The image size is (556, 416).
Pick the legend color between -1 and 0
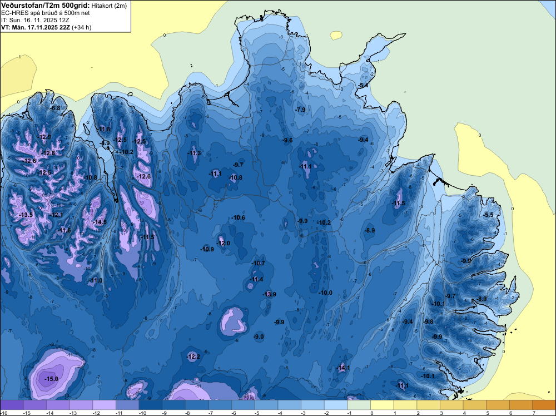pyautogui.click(x=359, y=405)
